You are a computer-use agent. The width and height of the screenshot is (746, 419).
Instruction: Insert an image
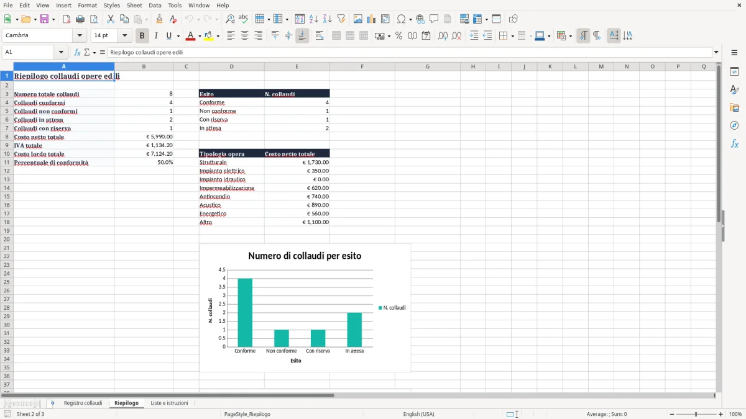(358, 19)
